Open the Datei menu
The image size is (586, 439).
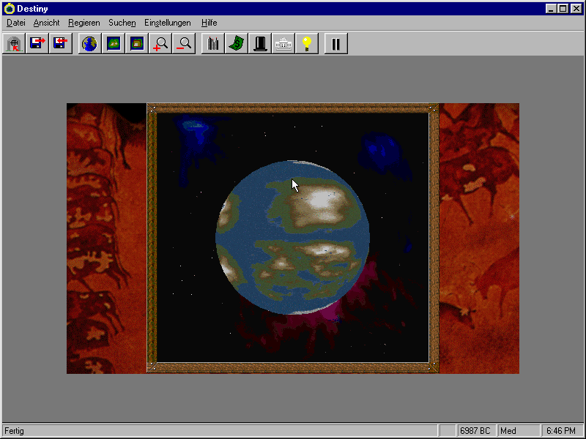[x=15, y=23]
